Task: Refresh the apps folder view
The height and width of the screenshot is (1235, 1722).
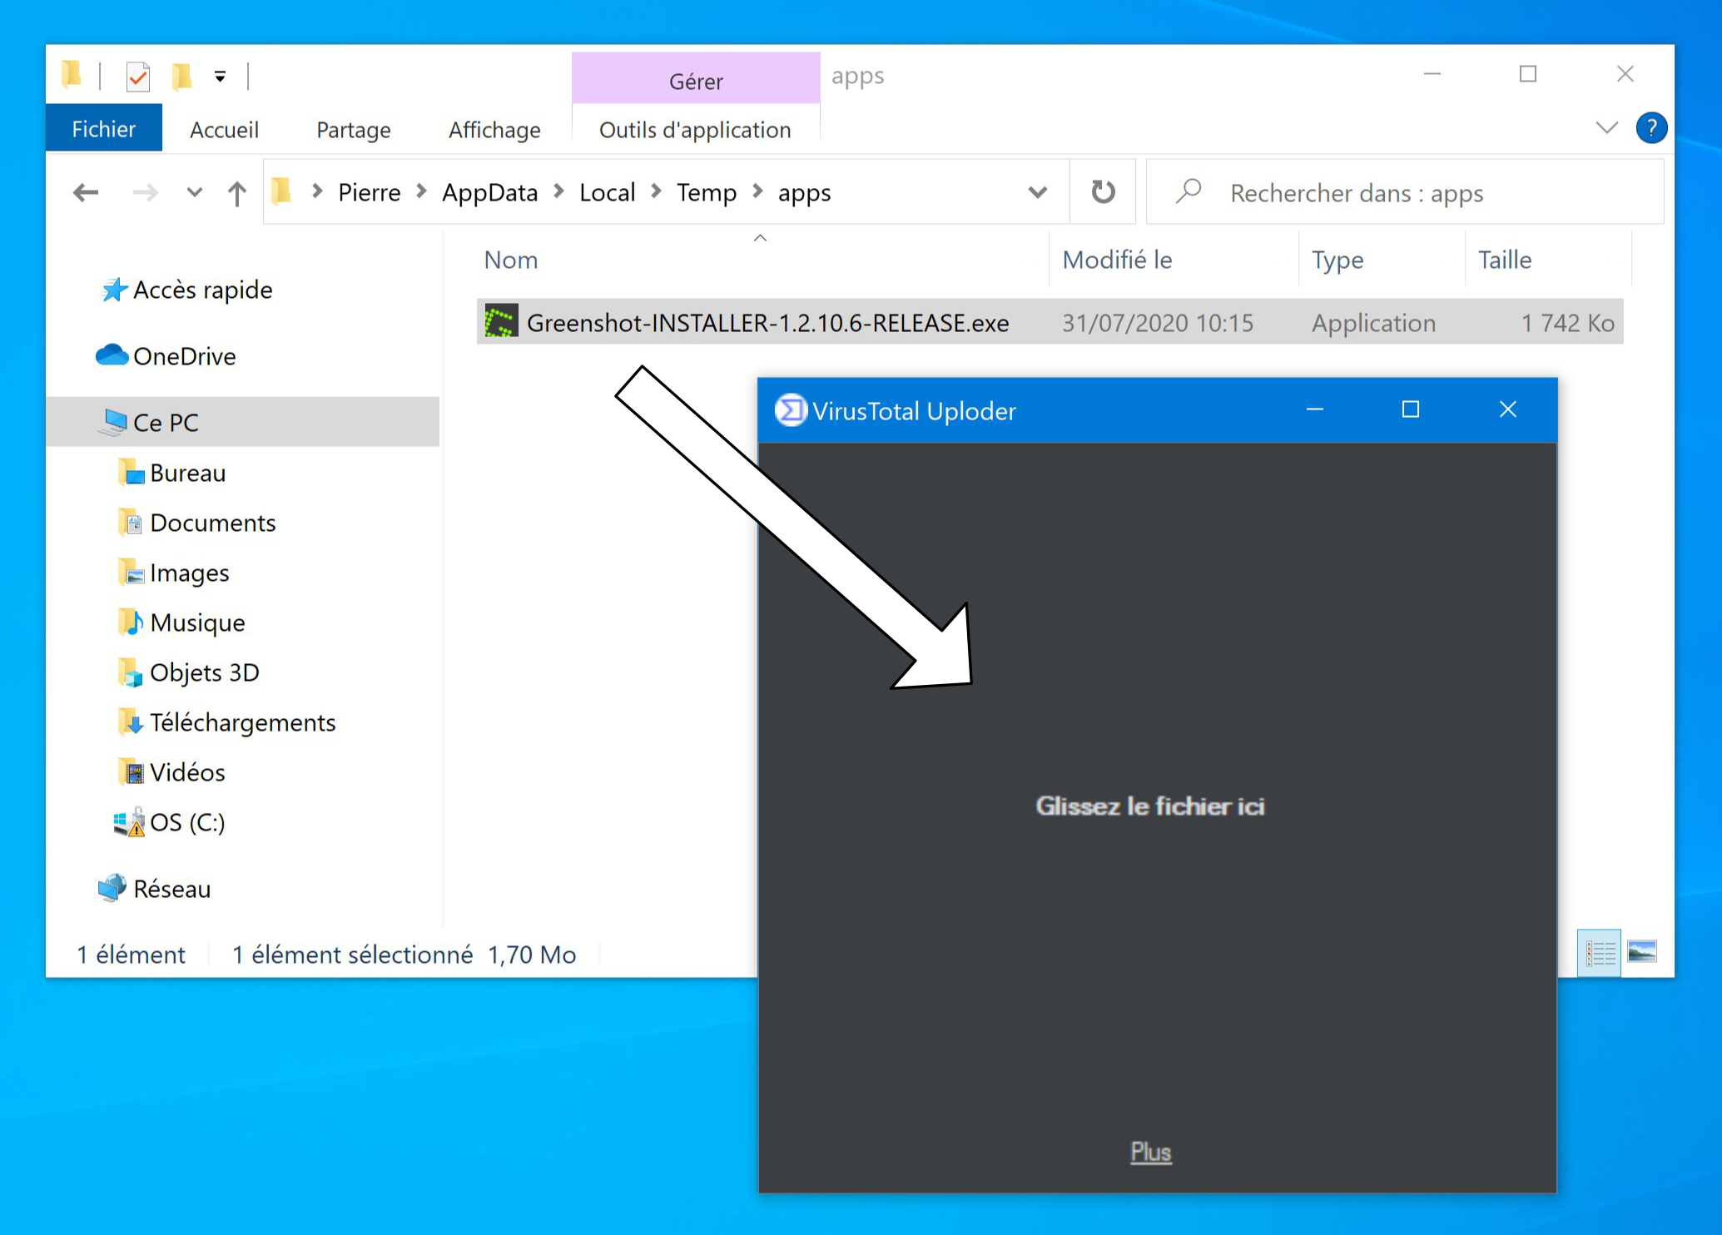Action: [1103, 192]
